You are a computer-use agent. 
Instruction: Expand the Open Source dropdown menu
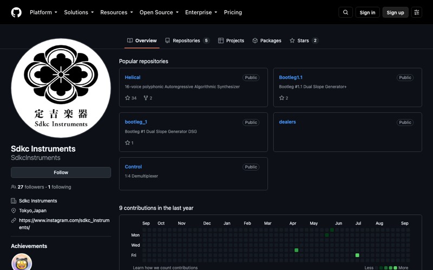[x=159, y=12]
